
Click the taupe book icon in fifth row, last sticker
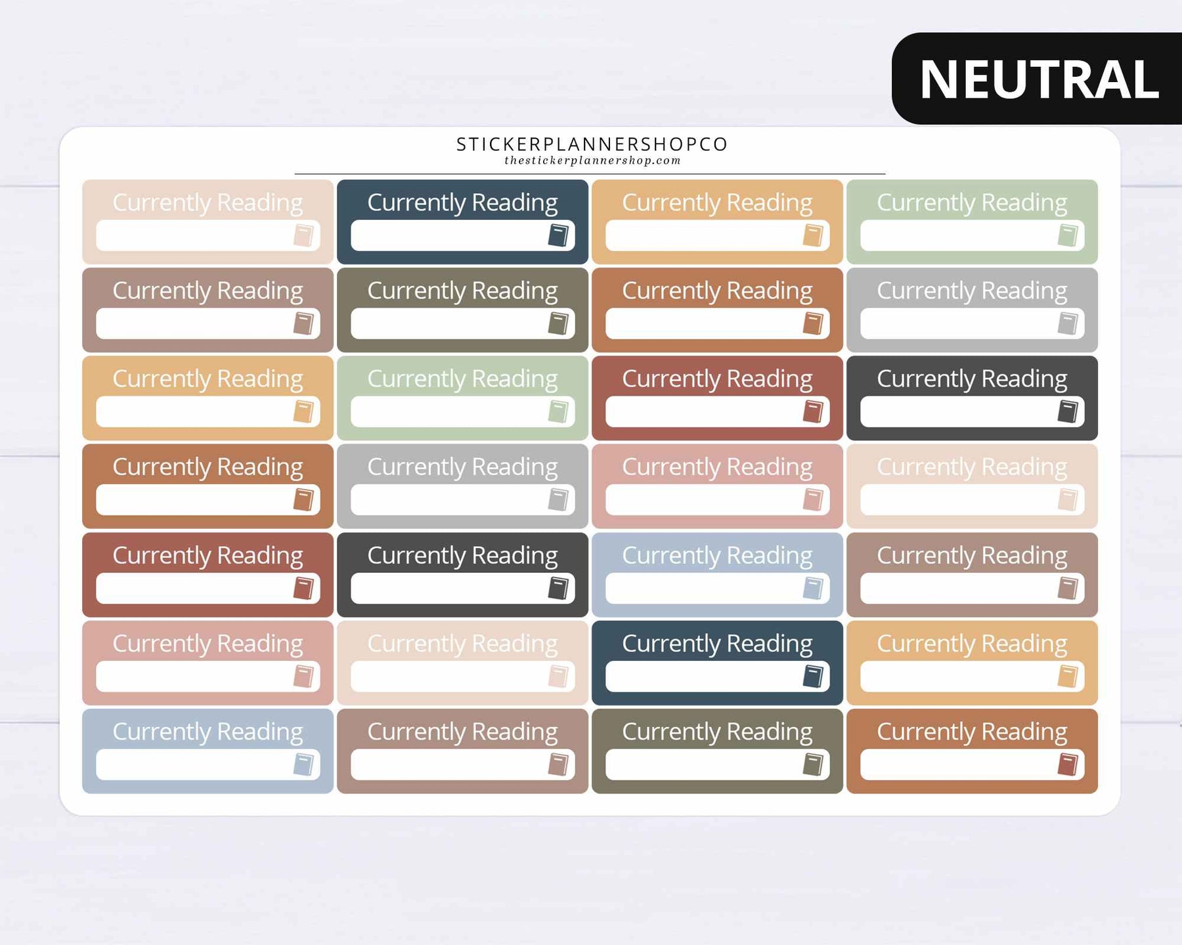point(1068,588)
